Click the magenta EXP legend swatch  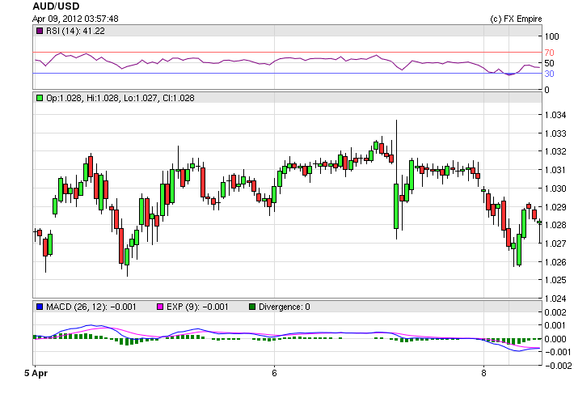tap(160, 307)
